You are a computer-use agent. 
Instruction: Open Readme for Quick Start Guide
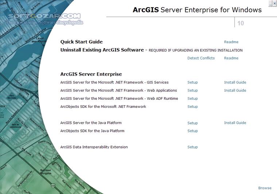pos(231,42)
